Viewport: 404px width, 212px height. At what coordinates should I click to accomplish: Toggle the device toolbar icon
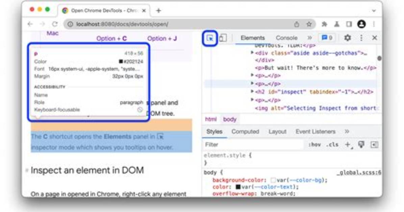coord(223,38)
